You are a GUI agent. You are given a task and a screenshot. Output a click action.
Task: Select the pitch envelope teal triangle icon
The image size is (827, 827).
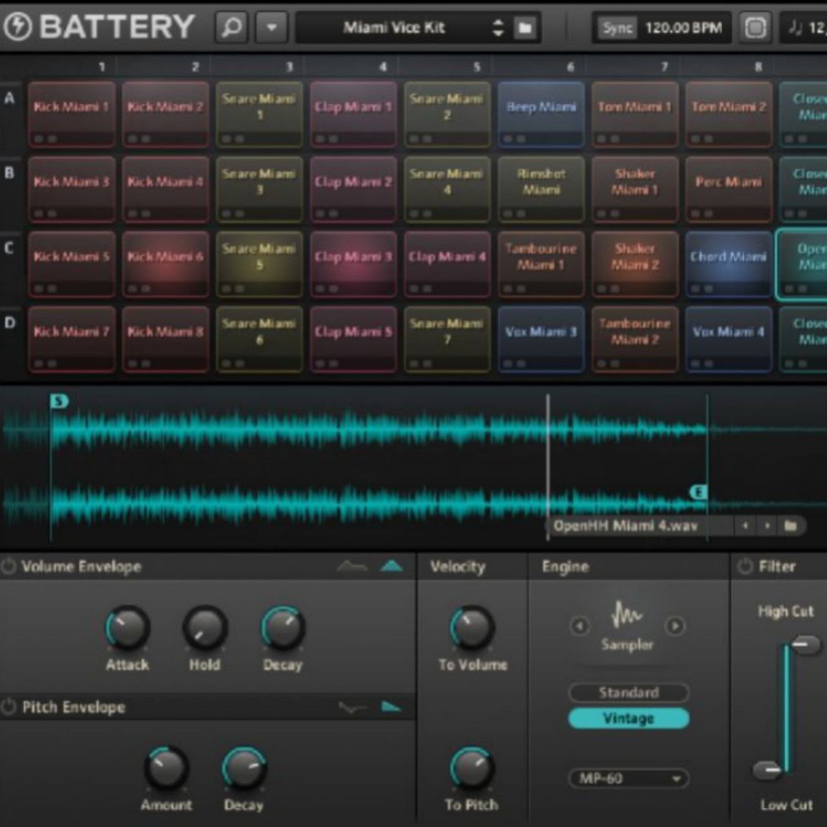click(x=391, y=707)
